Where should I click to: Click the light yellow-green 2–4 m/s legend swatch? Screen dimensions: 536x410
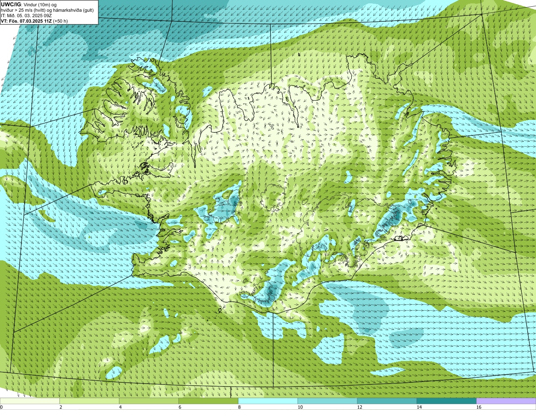coord(89,401)
